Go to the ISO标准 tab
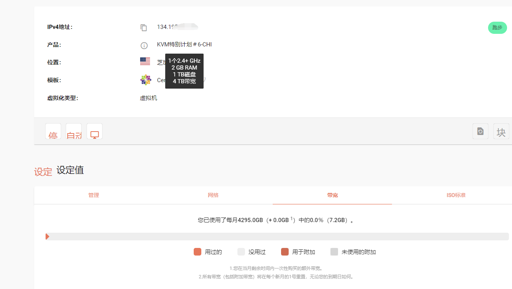 456,195
